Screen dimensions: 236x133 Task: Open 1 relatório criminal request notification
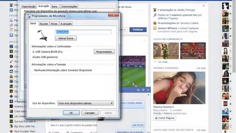tap(180, 17)
